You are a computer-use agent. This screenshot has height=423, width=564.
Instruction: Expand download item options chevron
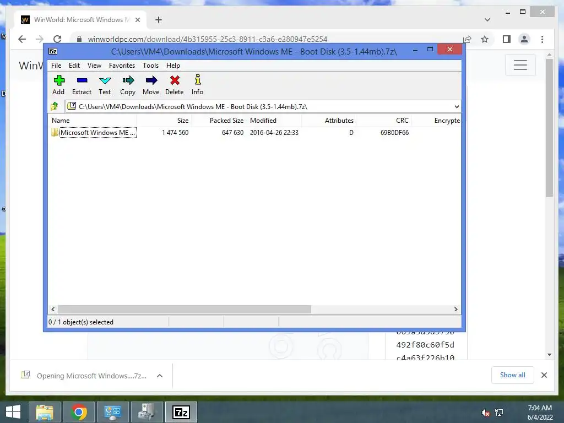(160, 376)
